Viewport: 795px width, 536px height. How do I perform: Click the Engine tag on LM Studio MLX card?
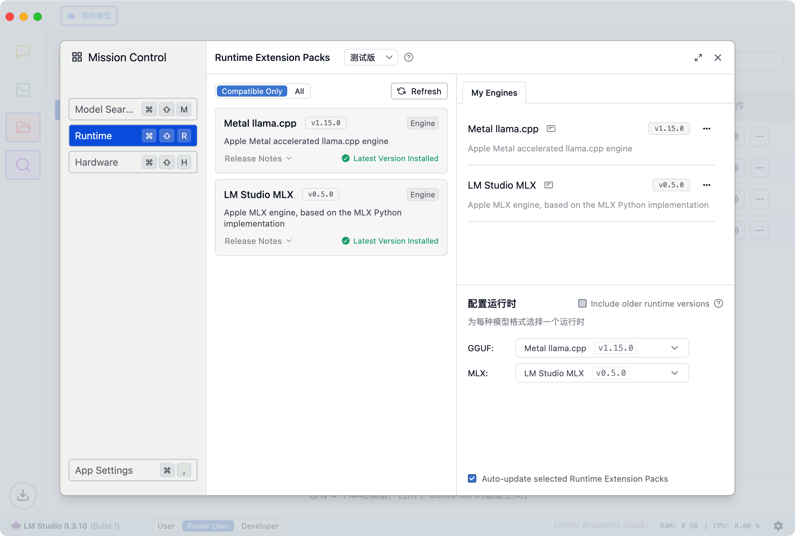point(423,195)
